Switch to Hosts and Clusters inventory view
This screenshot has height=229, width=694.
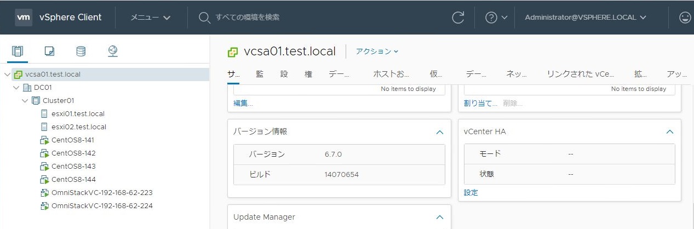pos(18,51)
